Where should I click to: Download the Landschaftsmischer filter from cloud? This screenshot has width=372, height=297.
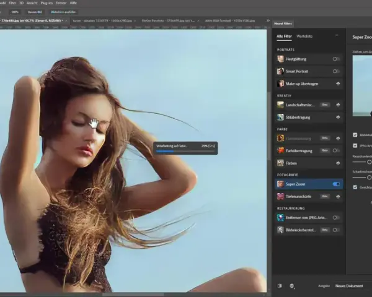[x=338, y=105]
